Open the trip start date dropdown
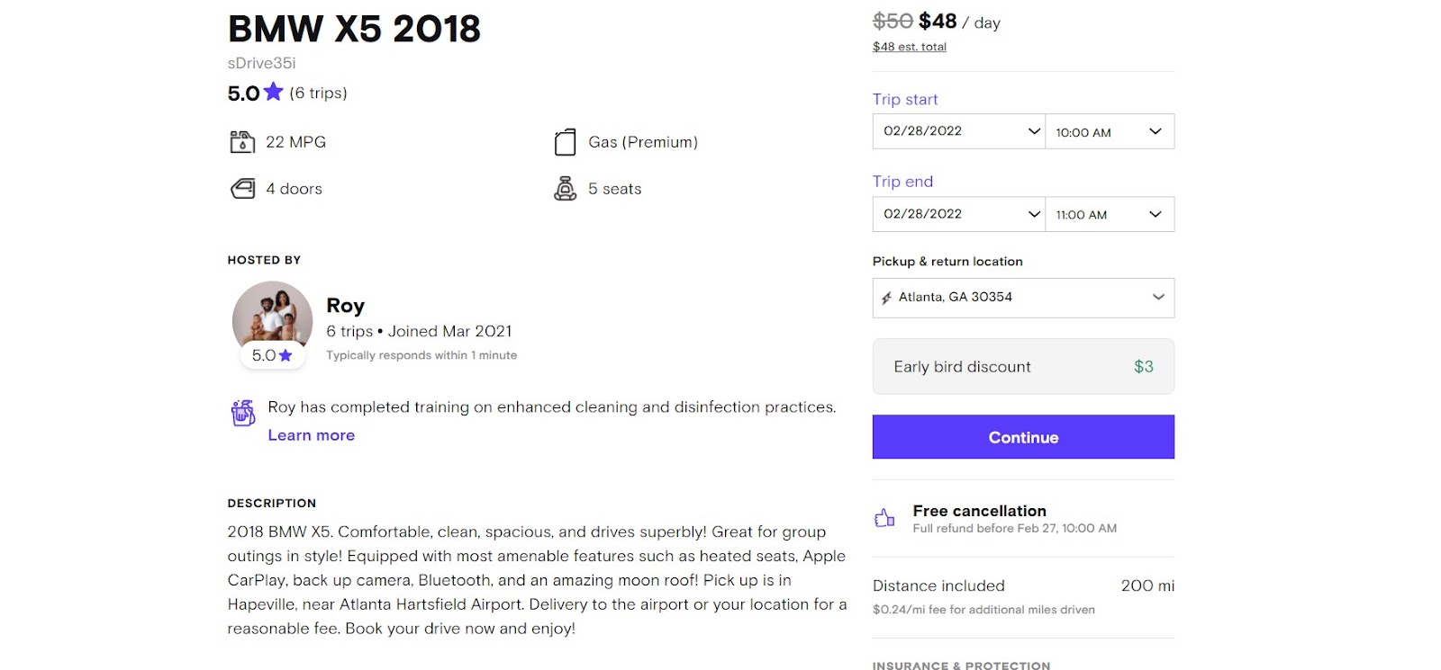The image size is (1441, 670). pyautogui.click(x=958, y=131)
